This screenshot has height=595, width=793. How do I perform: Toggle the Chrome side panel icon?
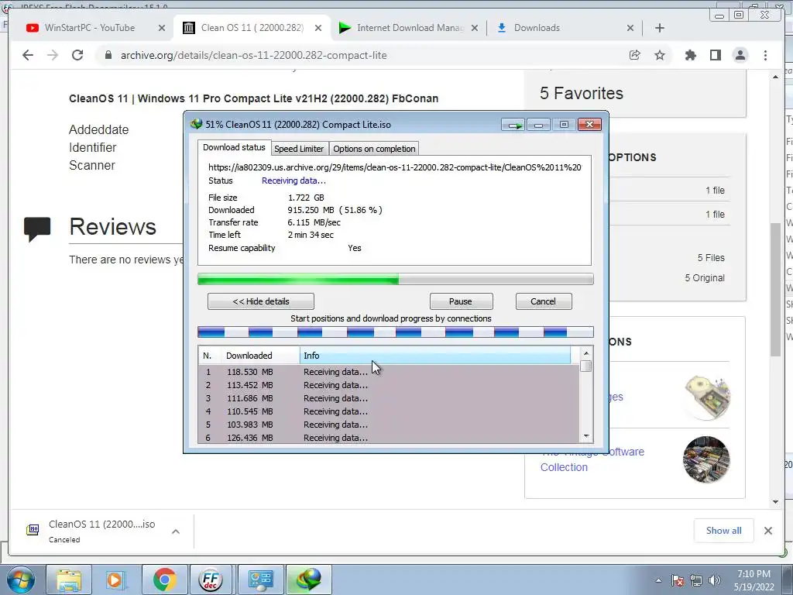click(x=715, y=55)
